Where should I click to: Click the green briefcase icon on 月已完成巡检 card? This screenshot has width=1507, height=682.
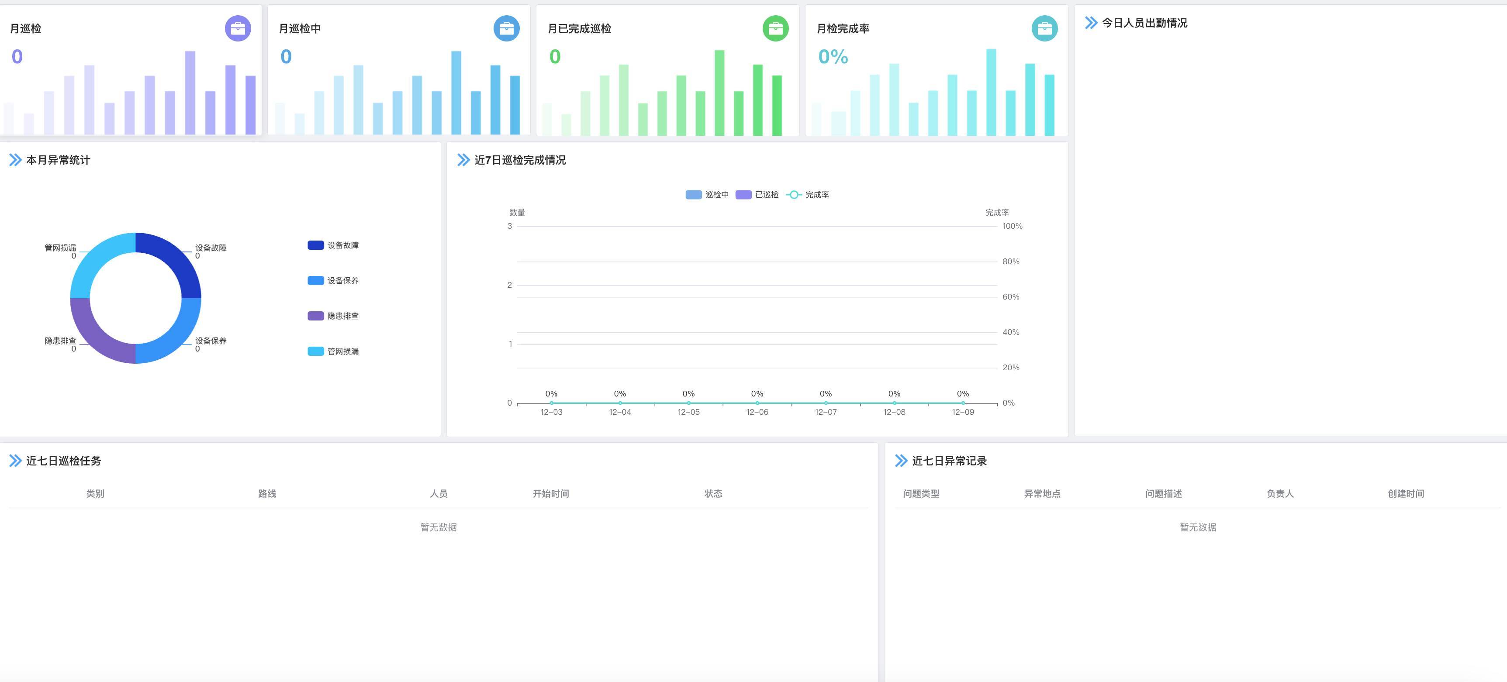pos(775,29)
